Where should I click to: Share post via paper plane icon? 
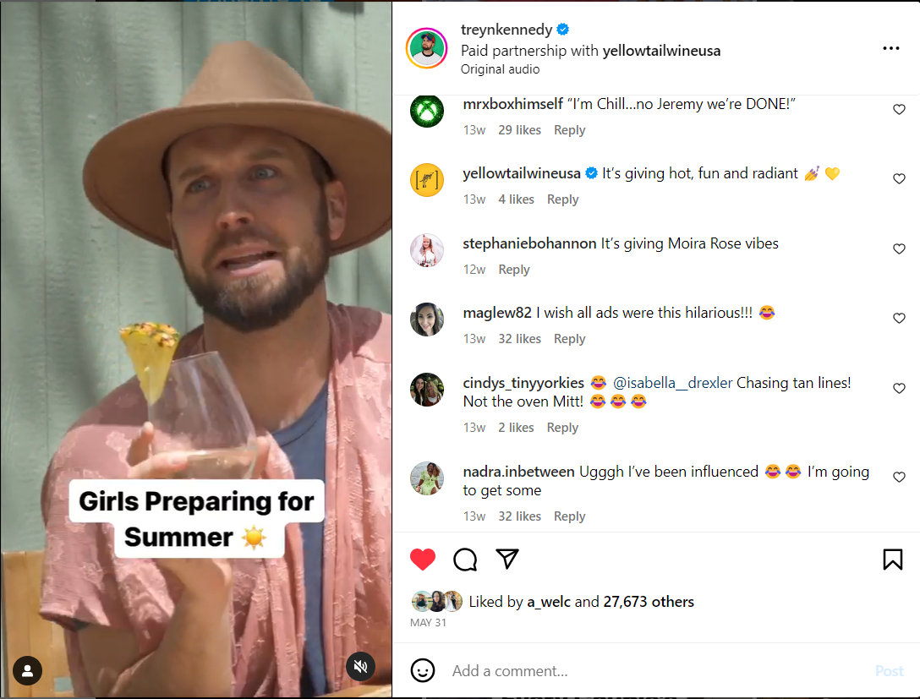pos(507,559)
